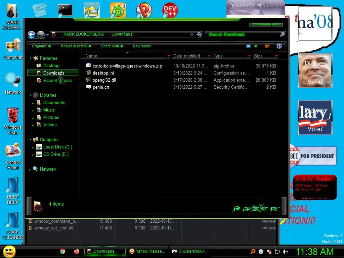The height and width of the screenshot is (258, 344).
Task: Open the Organize menu
Action: coord(41,46)
